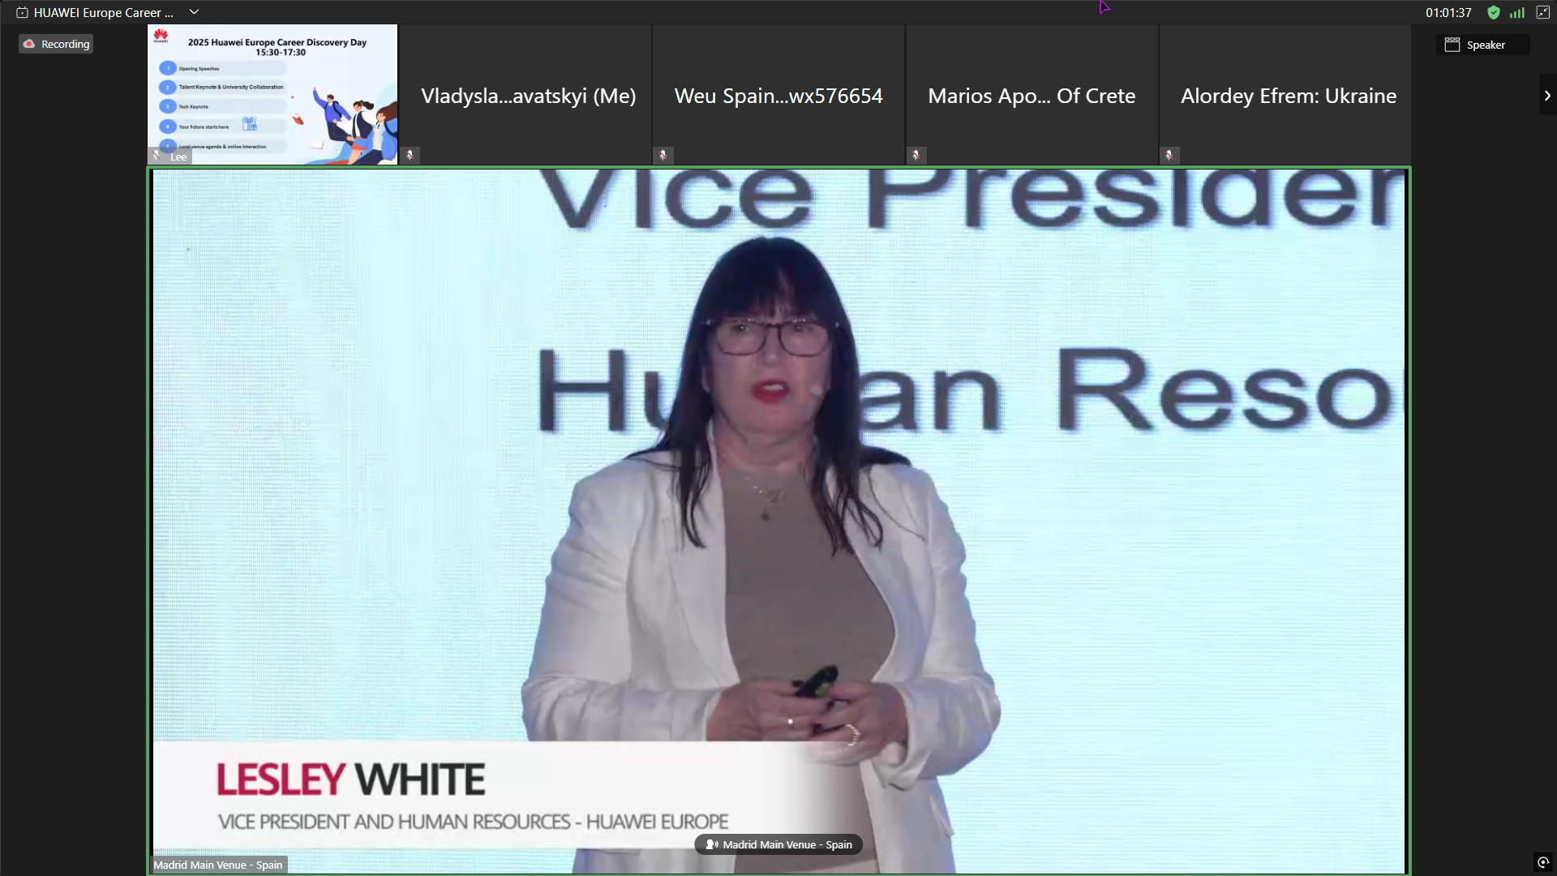Screen dimensions: 1557x876
Task: Select the Weu Spain...wx576654 tile
Action: pyautogui.click(x=778, y=95)
